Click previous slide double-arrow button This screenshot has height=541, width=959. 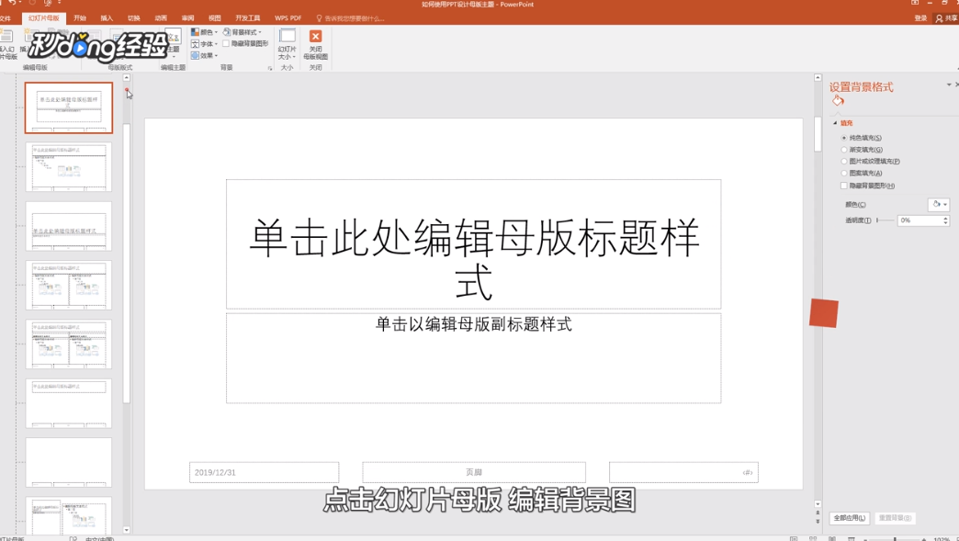click(x=818, y=513)
